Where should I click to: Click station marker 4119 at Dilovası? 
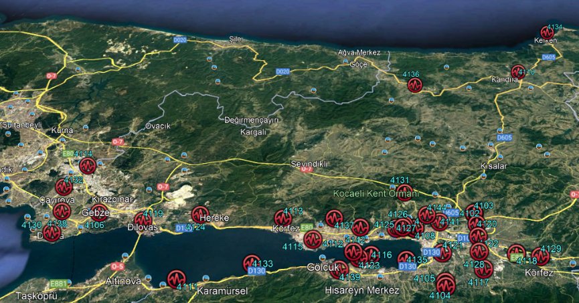pyautogui.click(x=143, y=220)
